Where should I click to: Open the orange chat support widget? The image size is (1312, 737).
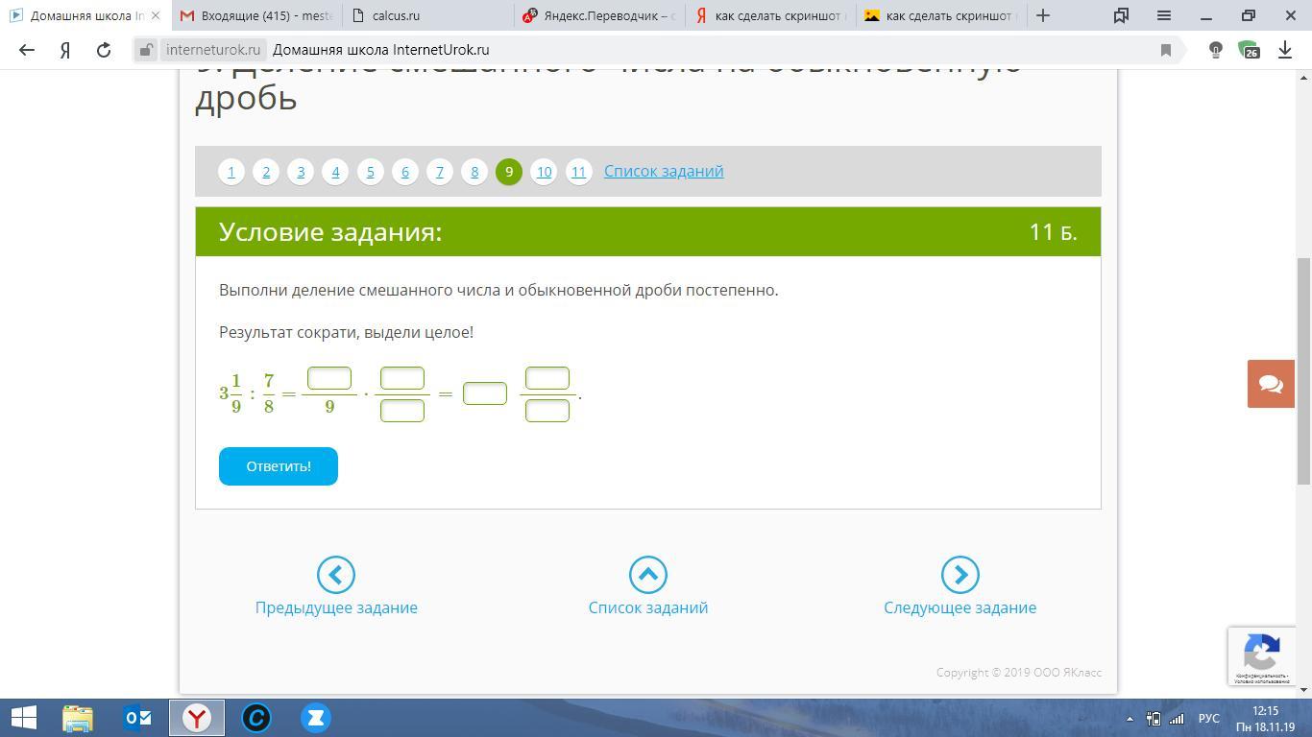[x=1271, y=384]
